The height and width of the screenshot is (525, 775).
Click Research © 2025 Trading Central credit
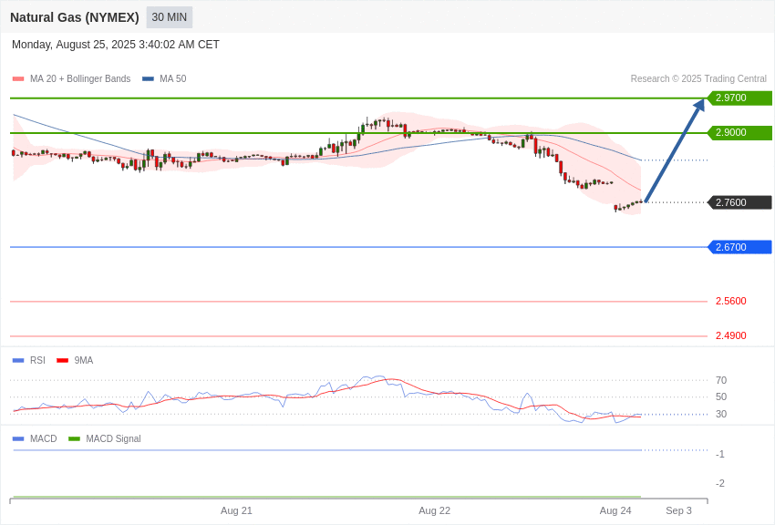[698, 78]
